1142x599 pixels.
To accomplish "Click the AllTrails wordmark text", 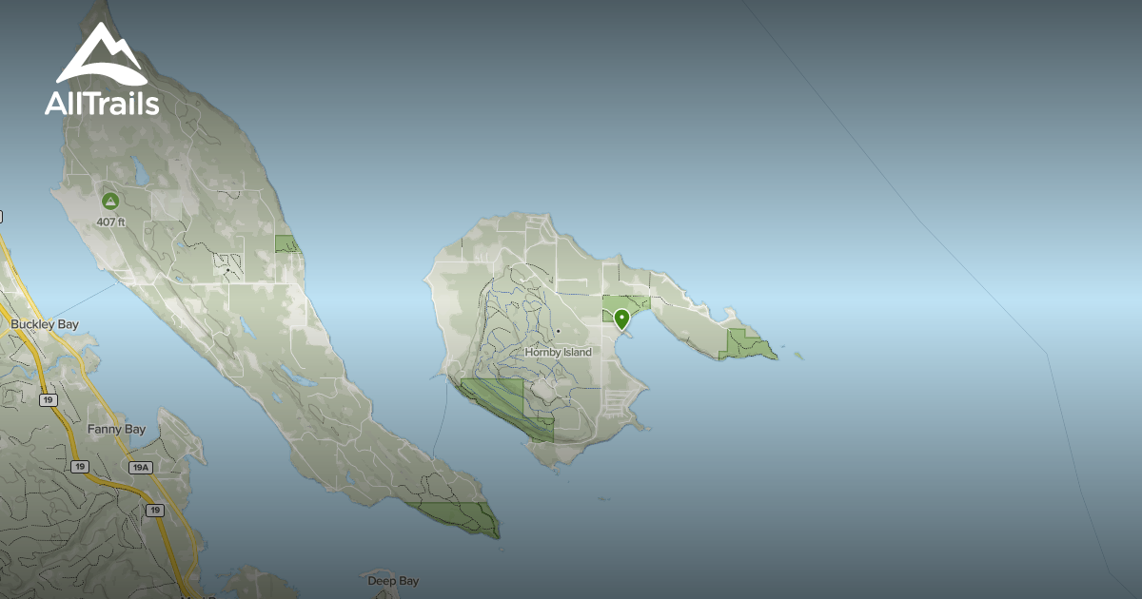I will pos(102,104).
